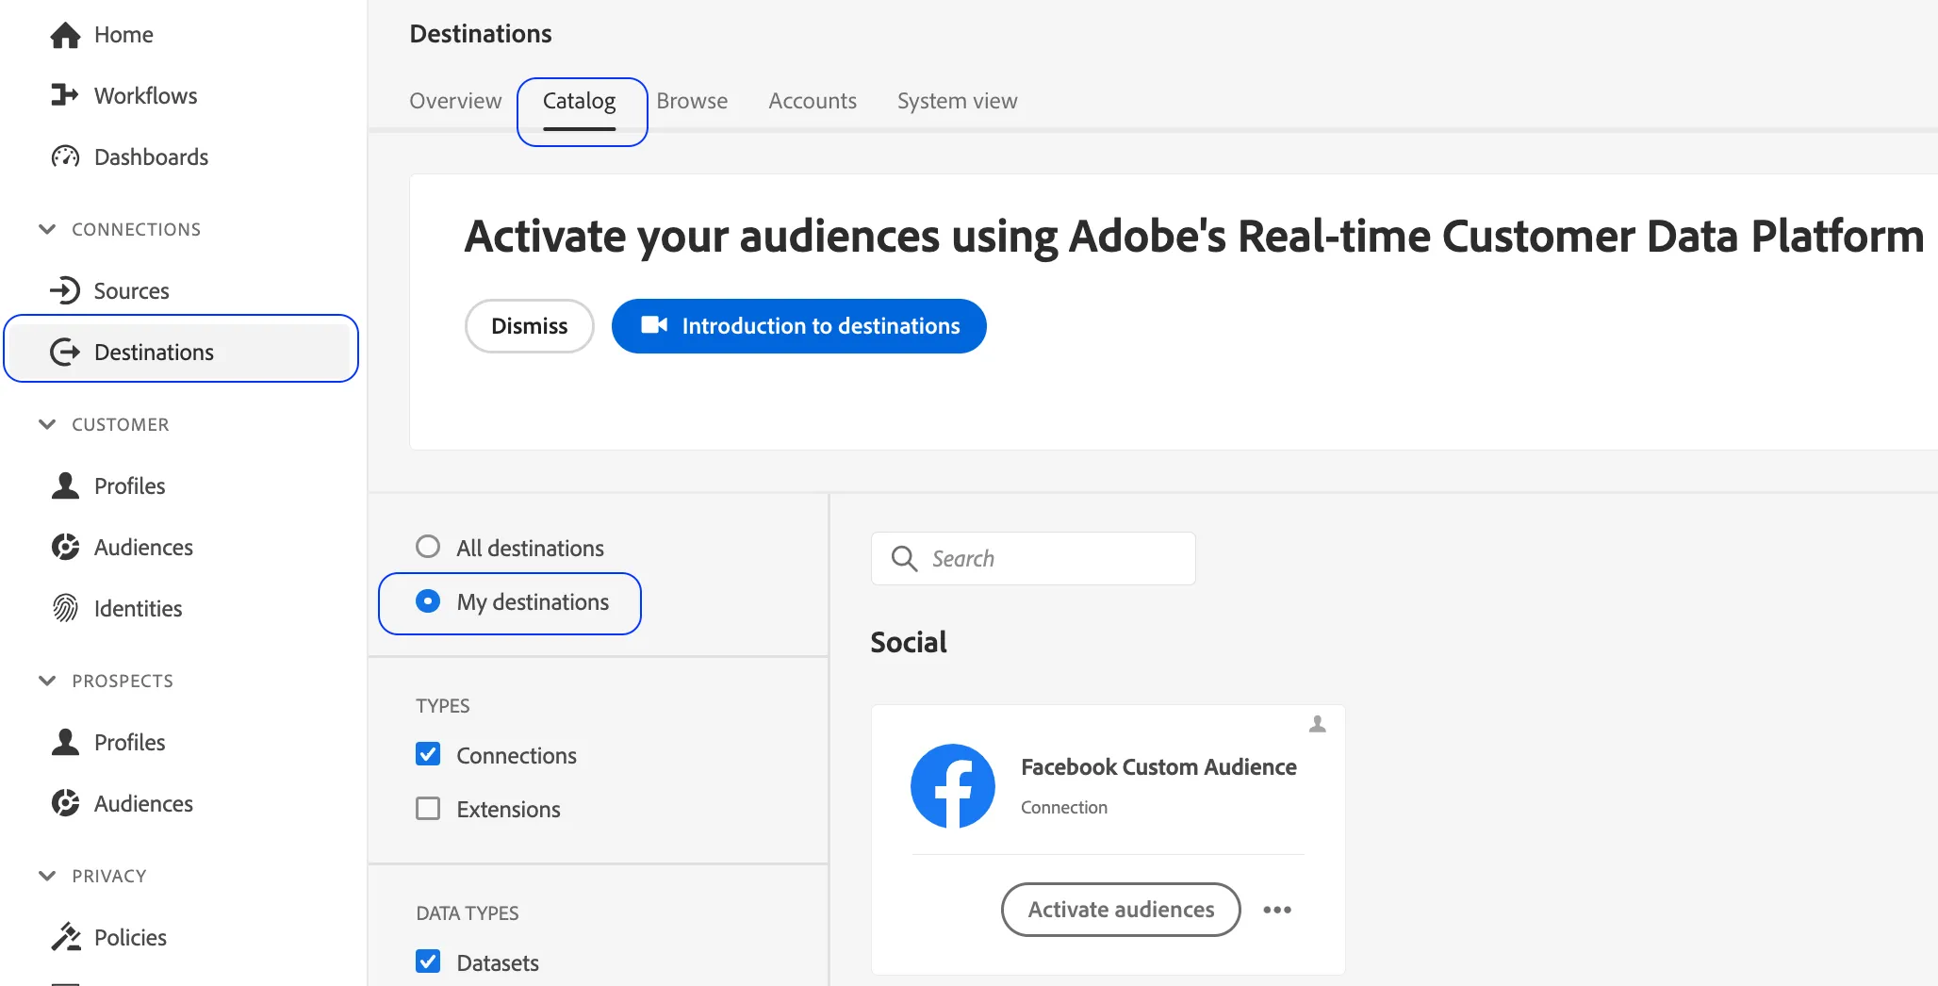This screenshot has width=1938, height=986.
Task: Click the Identities fingerprint icon
Action: click(x=65, y=608)
